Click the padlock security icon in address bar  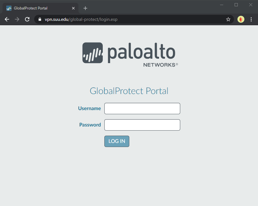[x=40, y=19]
